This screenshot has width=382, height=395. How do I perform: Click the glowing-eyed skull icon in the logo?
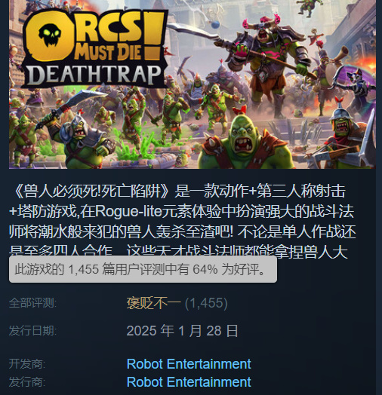(x=50, y=35)
